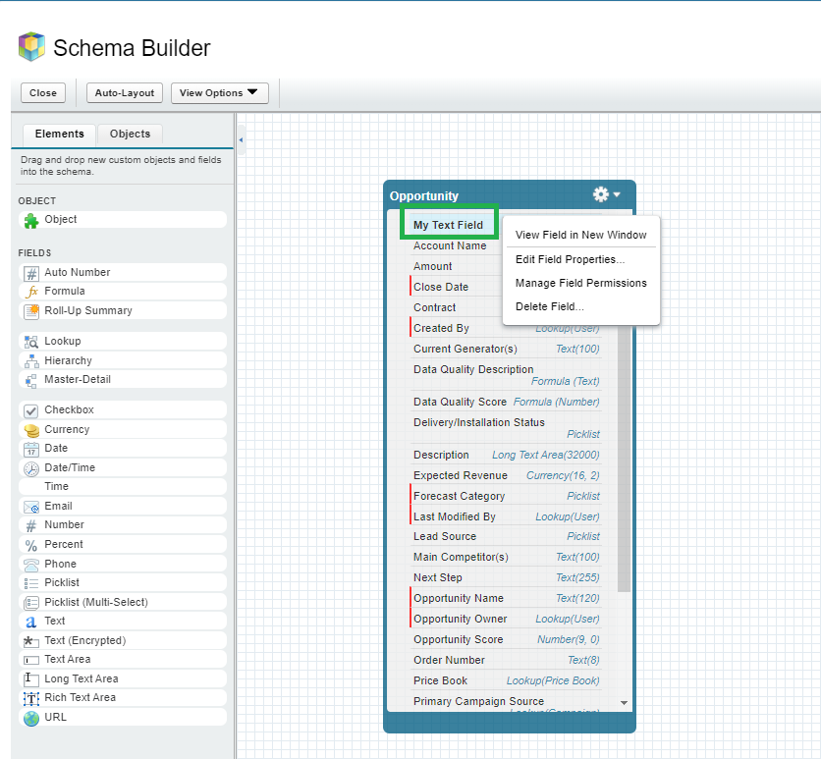Select the Current Generator(s) field

point(506,349)
